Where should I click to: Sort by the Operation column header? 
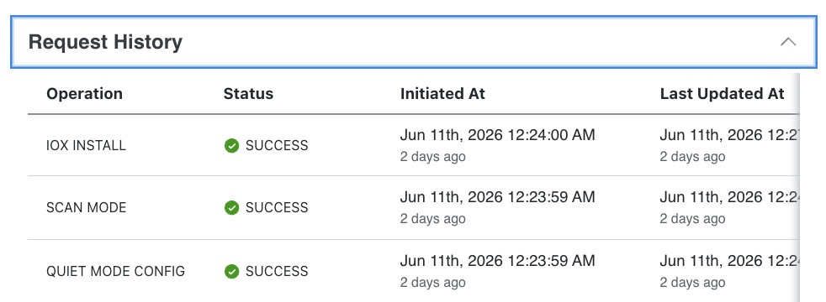[84, 94]
